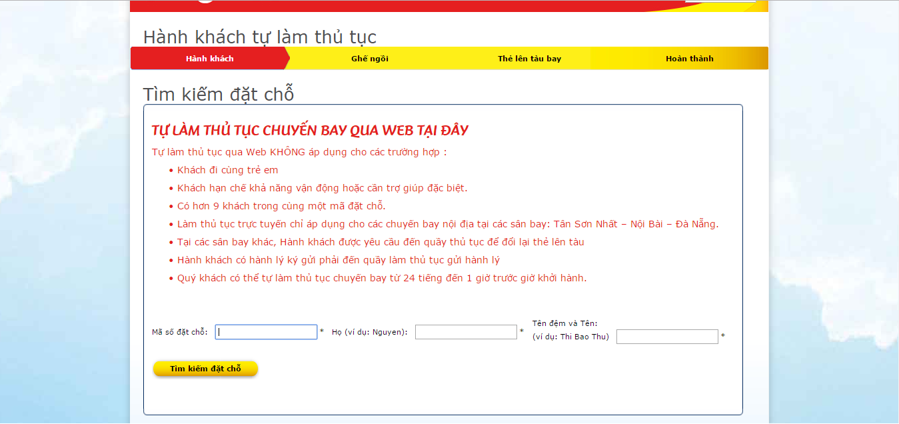Focus the Họ (ví dụ: Nguyen) field
Screen dimensions: 899x424
pyautogui.click(x=465, y=331)
